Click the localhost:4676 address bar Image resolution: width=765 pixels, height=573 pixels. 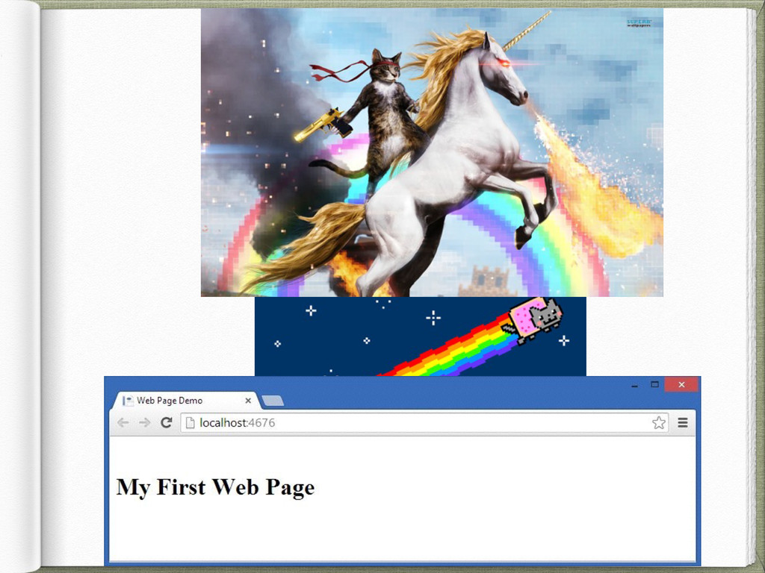point(424,422)
